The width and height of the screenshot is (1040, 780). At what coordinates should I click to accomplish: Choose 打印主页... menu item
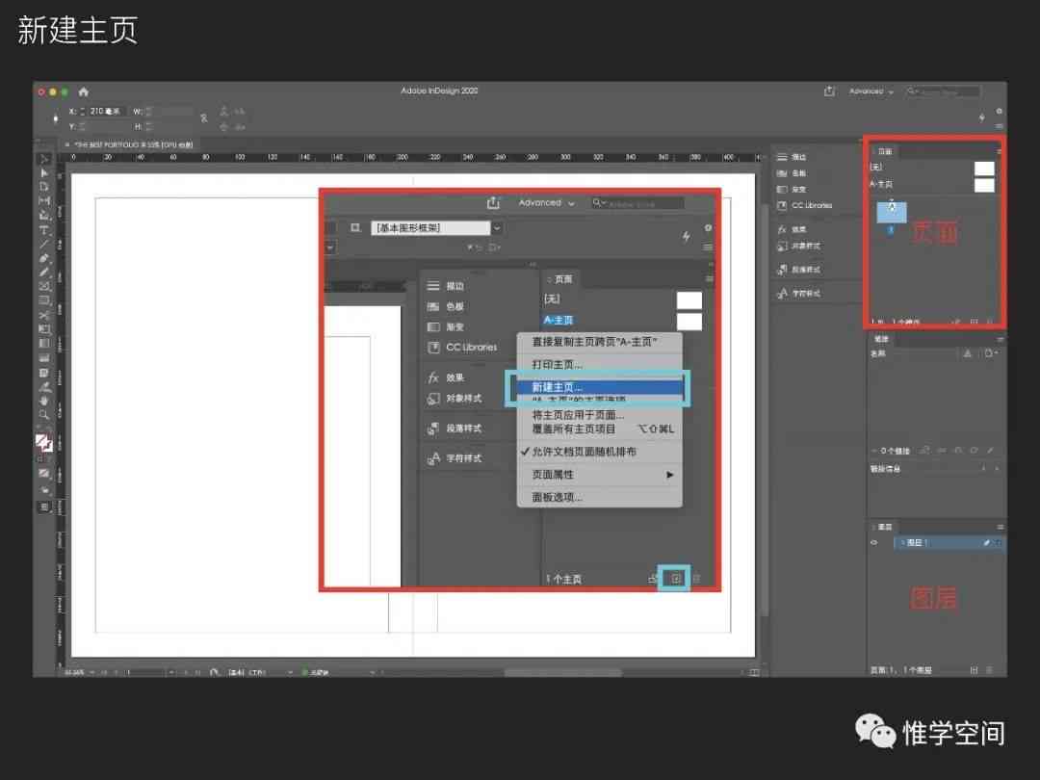599,365
